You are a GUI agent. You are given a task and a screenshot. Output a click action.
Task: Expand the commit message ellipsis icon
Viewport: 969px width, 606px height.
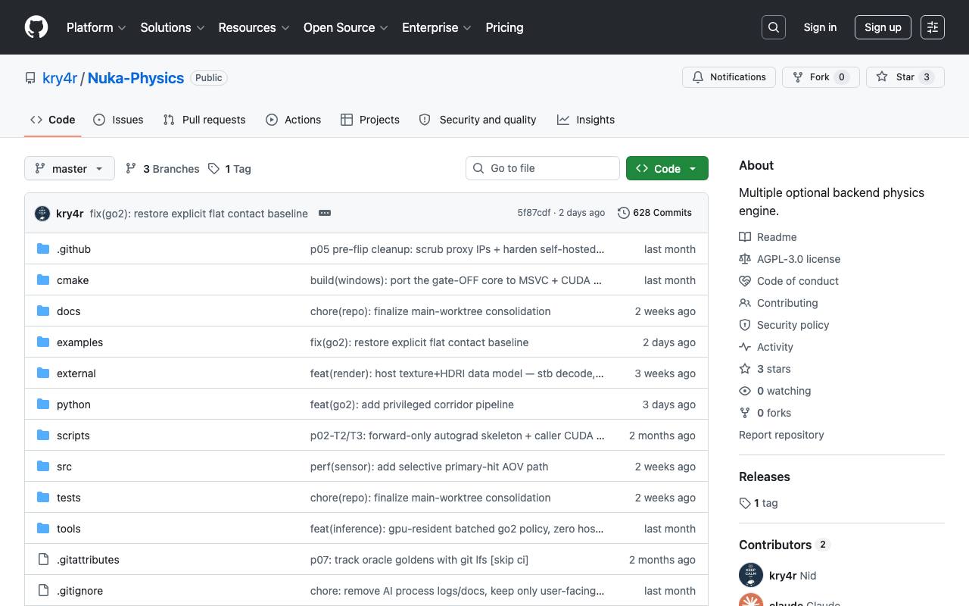[325, 213]
